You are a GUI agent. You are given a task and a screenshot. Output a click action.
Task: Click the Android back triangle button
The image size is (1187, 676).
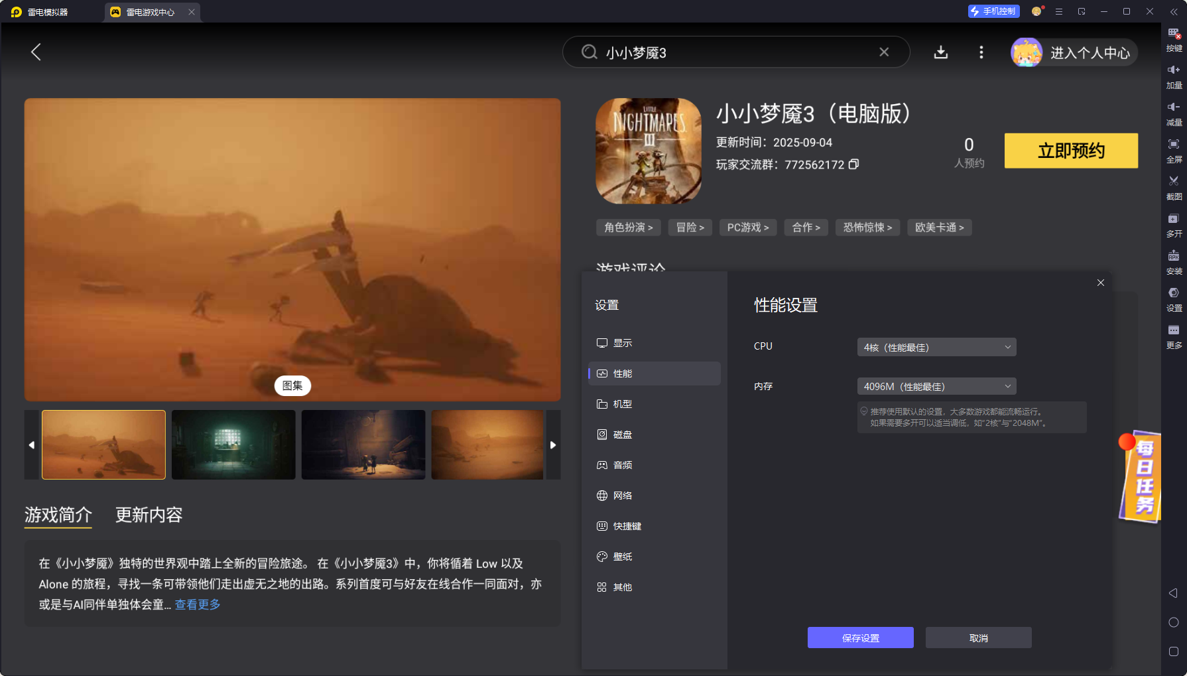coord(1173,593)
